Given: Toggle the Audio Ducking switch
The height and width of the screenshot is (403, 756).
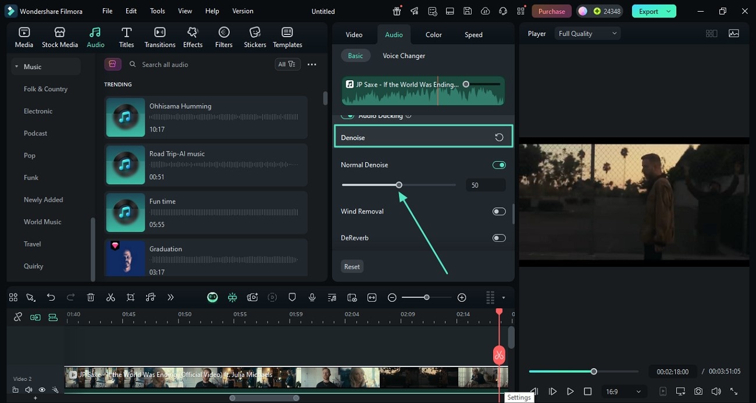Looking at the screenshot, I should click(x=347, y=116).
